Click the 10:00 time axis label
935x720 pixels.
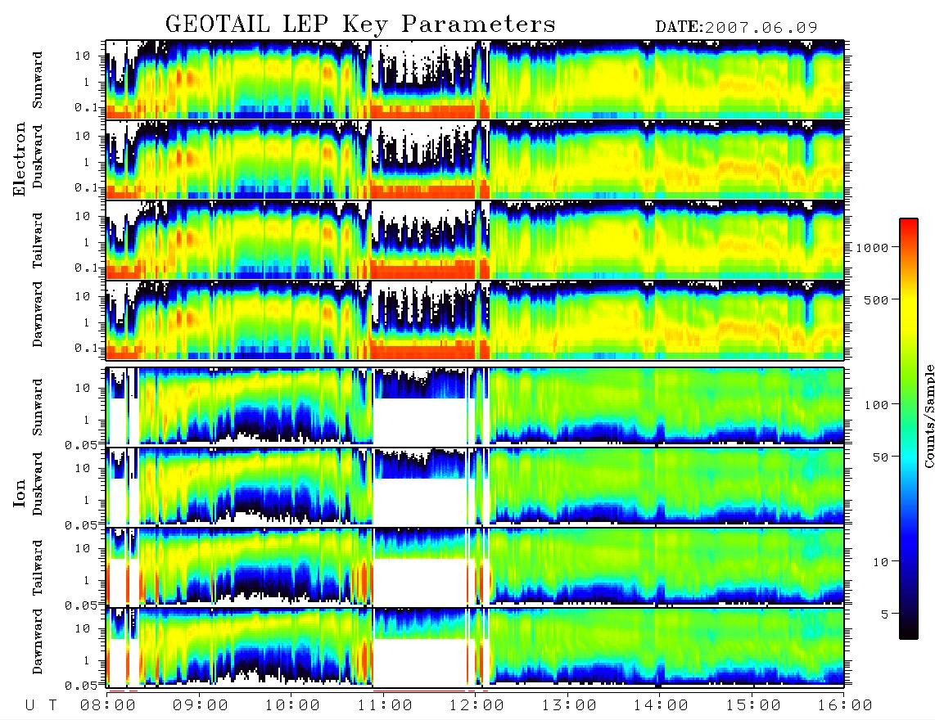(293, 705)
